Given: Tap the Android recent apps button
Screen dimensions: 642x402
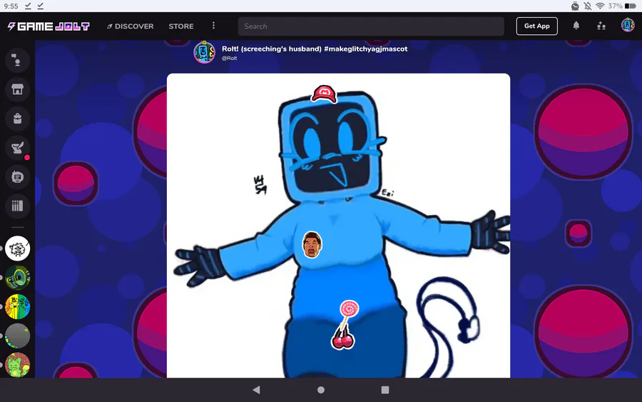Looking at the screenshot, I should click(385, 390).
